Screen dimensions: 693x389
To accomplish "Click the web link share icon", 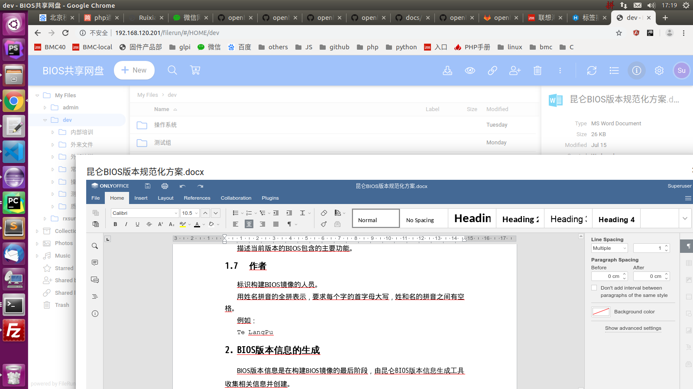I will 492,70.
